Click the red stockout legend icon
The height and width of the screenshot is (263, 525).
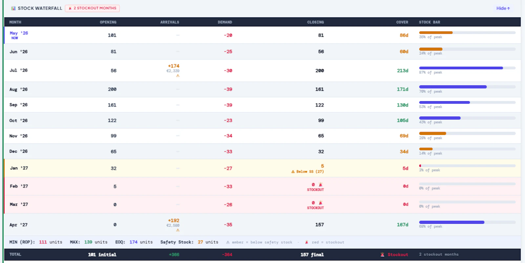click(306, 242)
